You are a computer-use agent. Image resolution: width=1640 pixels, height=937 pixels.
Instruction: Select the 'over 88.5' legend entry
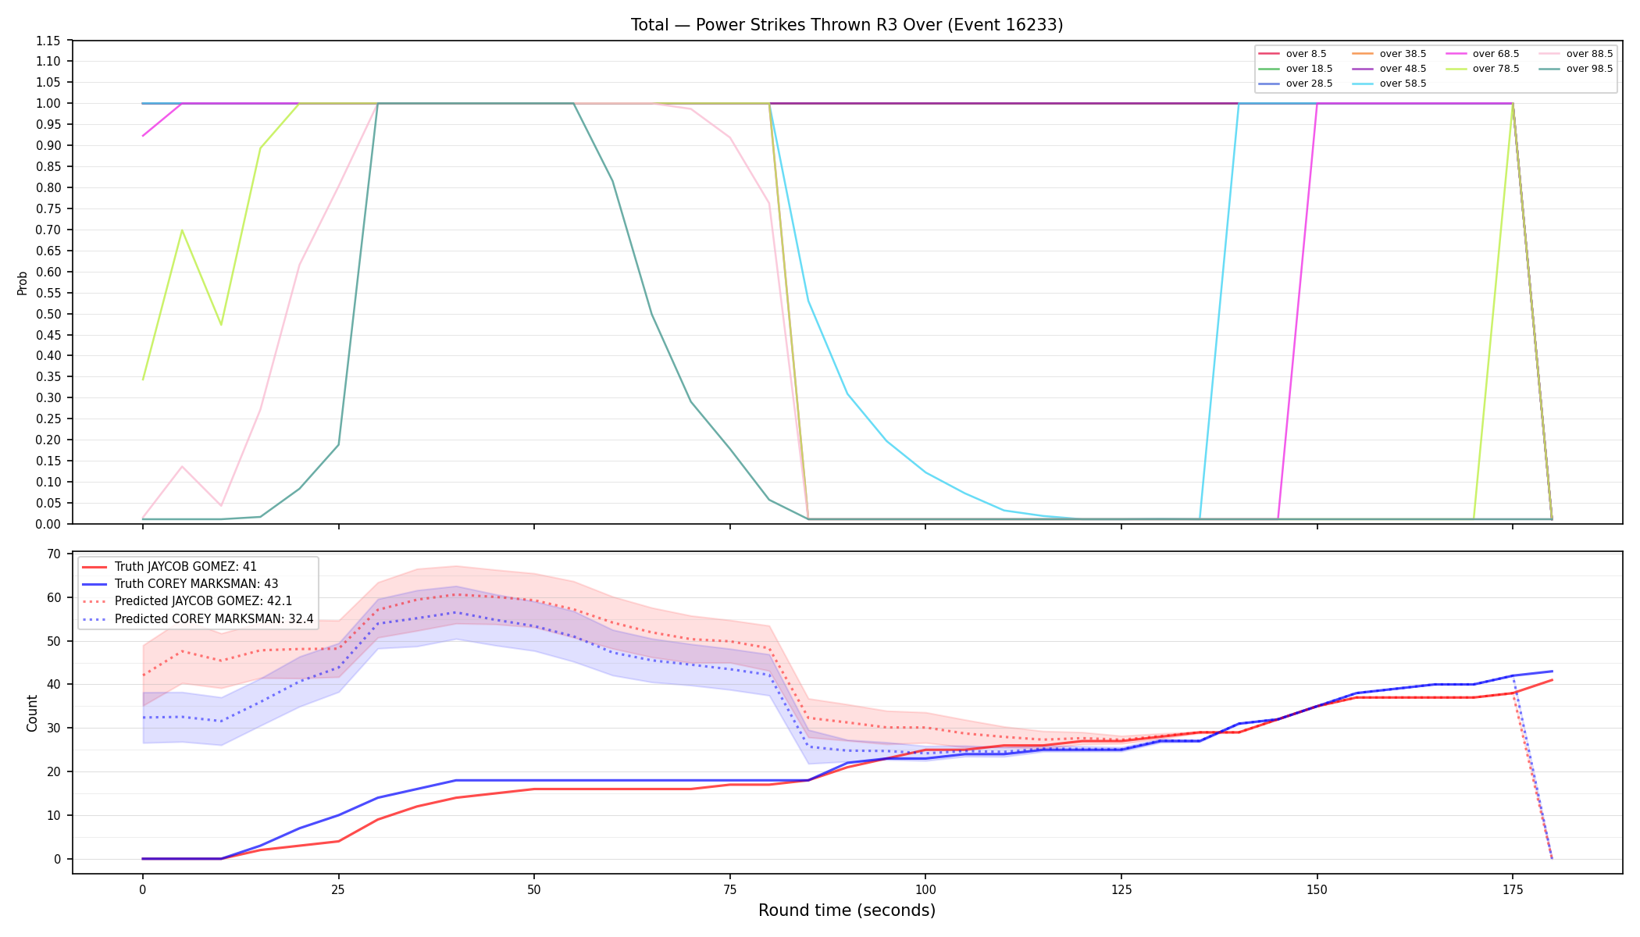tap(1576, 54)
